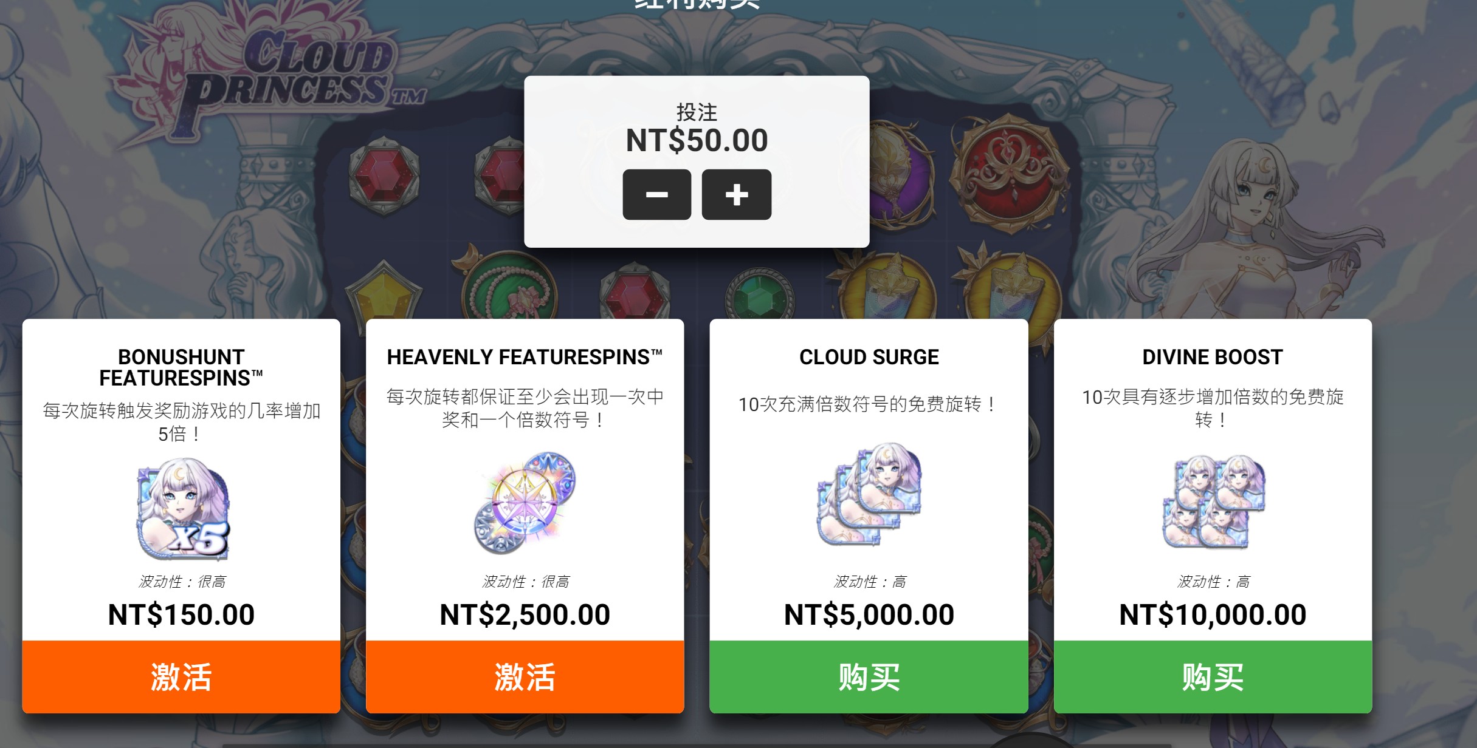Viewport: 1477px width, 748px height.
Task: Decrease the bet with the minus button
Action: [656, 194]
